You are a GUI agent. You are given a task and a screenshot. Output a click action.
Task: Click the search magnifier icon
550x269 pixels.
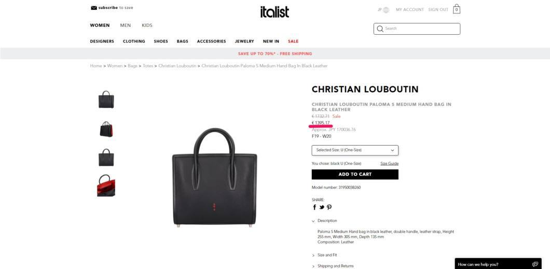tap(380, 29)
